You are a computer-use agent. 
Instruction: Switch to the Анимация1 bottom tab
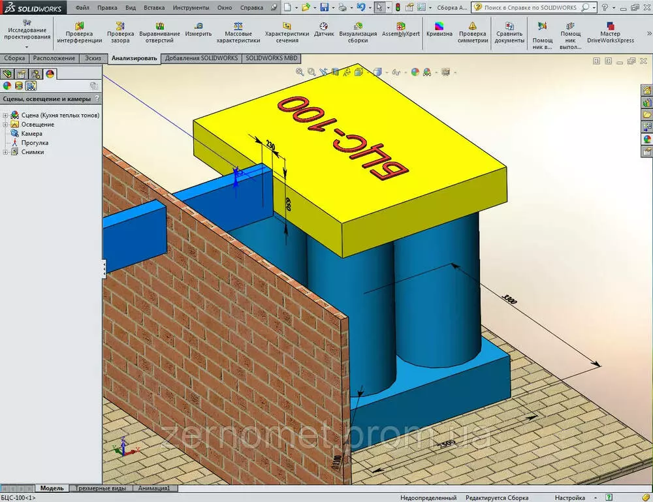pos(155,488)
